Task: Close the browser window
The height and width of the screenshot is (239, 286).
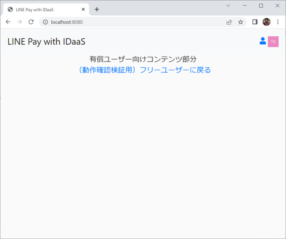Action: pyautogui.click(x=278, y=5)
